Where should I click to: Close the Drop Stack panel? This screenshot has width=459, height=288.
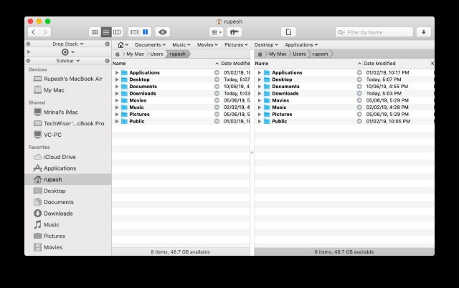108,44
